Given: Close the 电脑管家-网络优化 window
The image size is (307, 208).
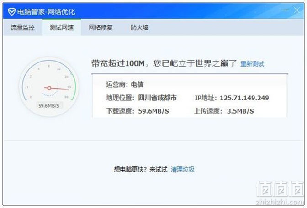Looking at the screenshot, I should click(x=297, y=10).
